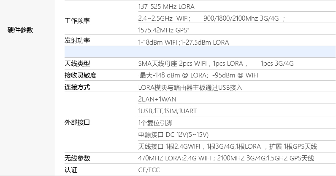Image resolution: width=336 pixels, height=176 pixels.
Task: Click the 硬件参数 category cell
Action: (x=20, y=30)
